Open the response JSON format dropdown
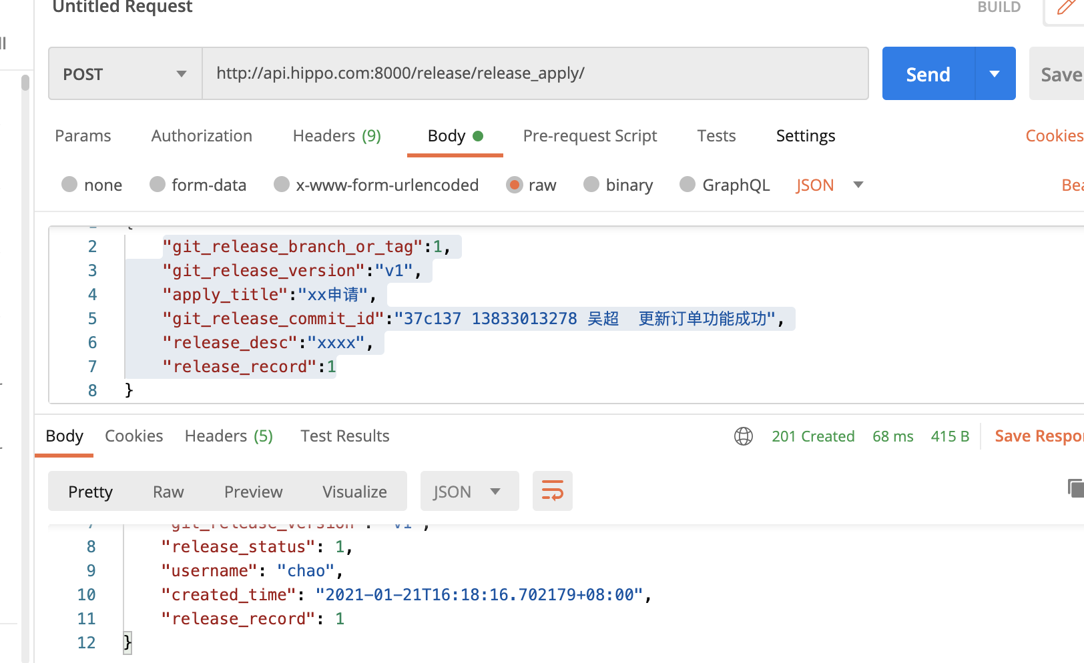This screenshot has height=663, width=1084. (x=469, y=492)
